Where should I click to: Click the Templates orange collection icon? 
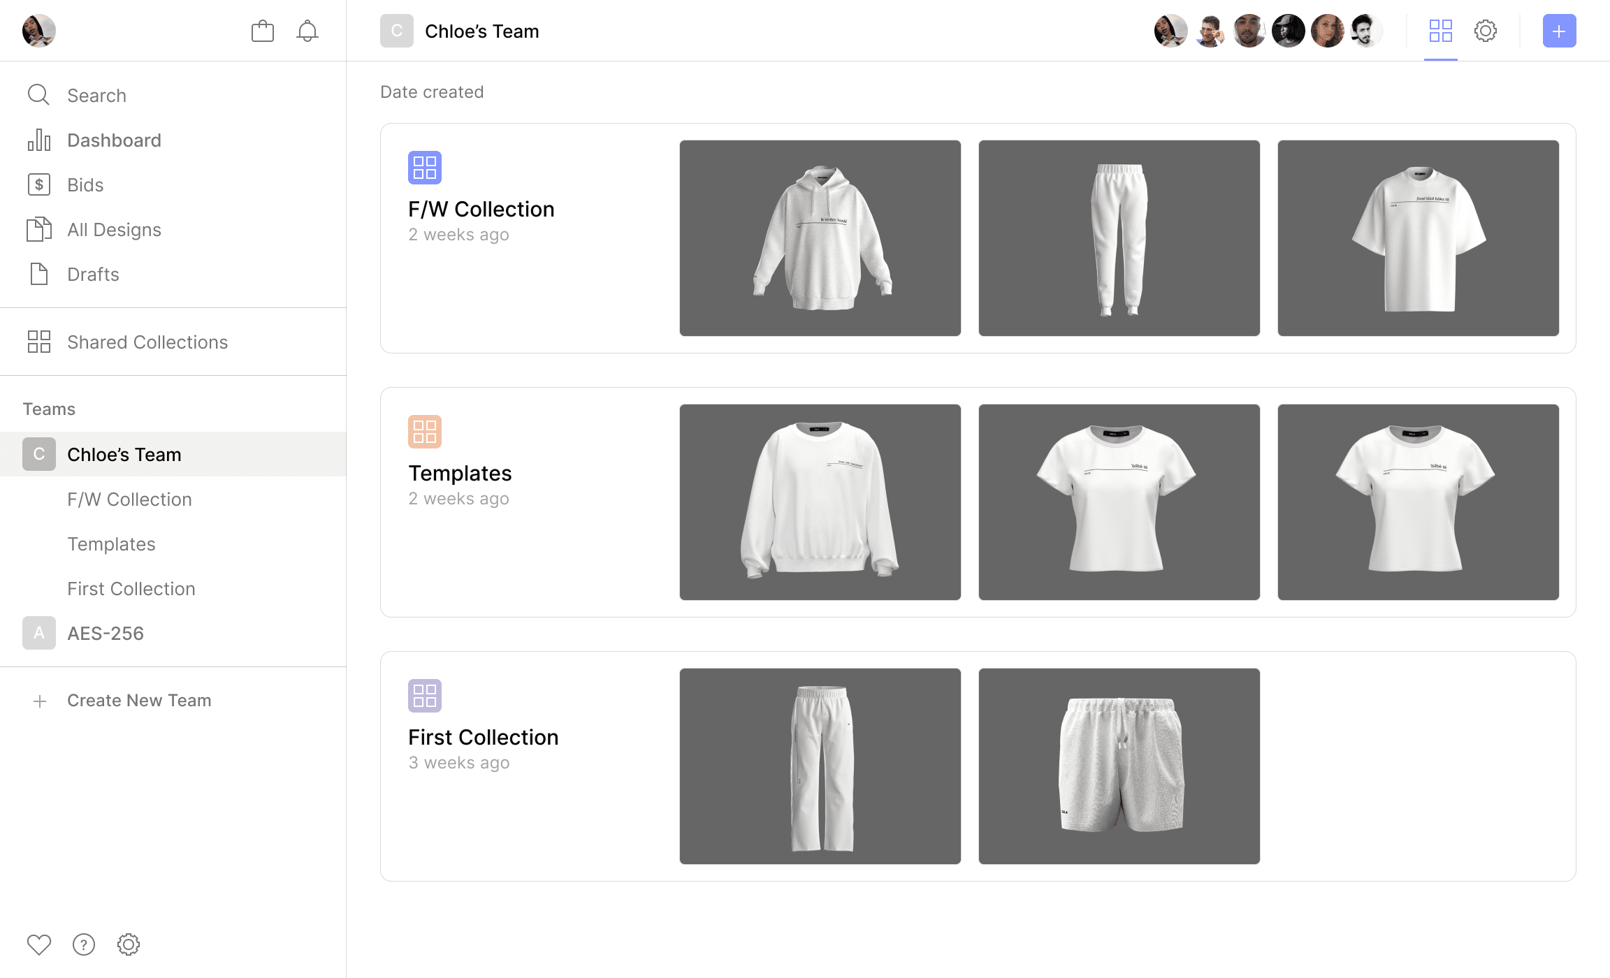click(x=425, y=432)
